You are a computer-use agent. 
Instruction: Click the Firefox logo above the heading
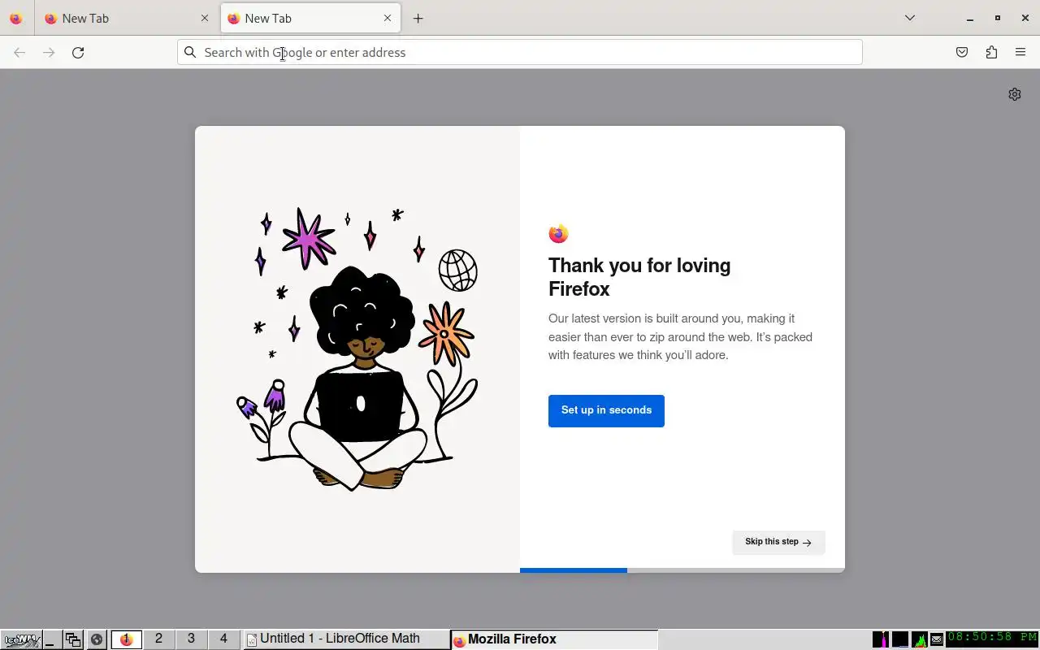pyautogui.click(x=558, y=234)
